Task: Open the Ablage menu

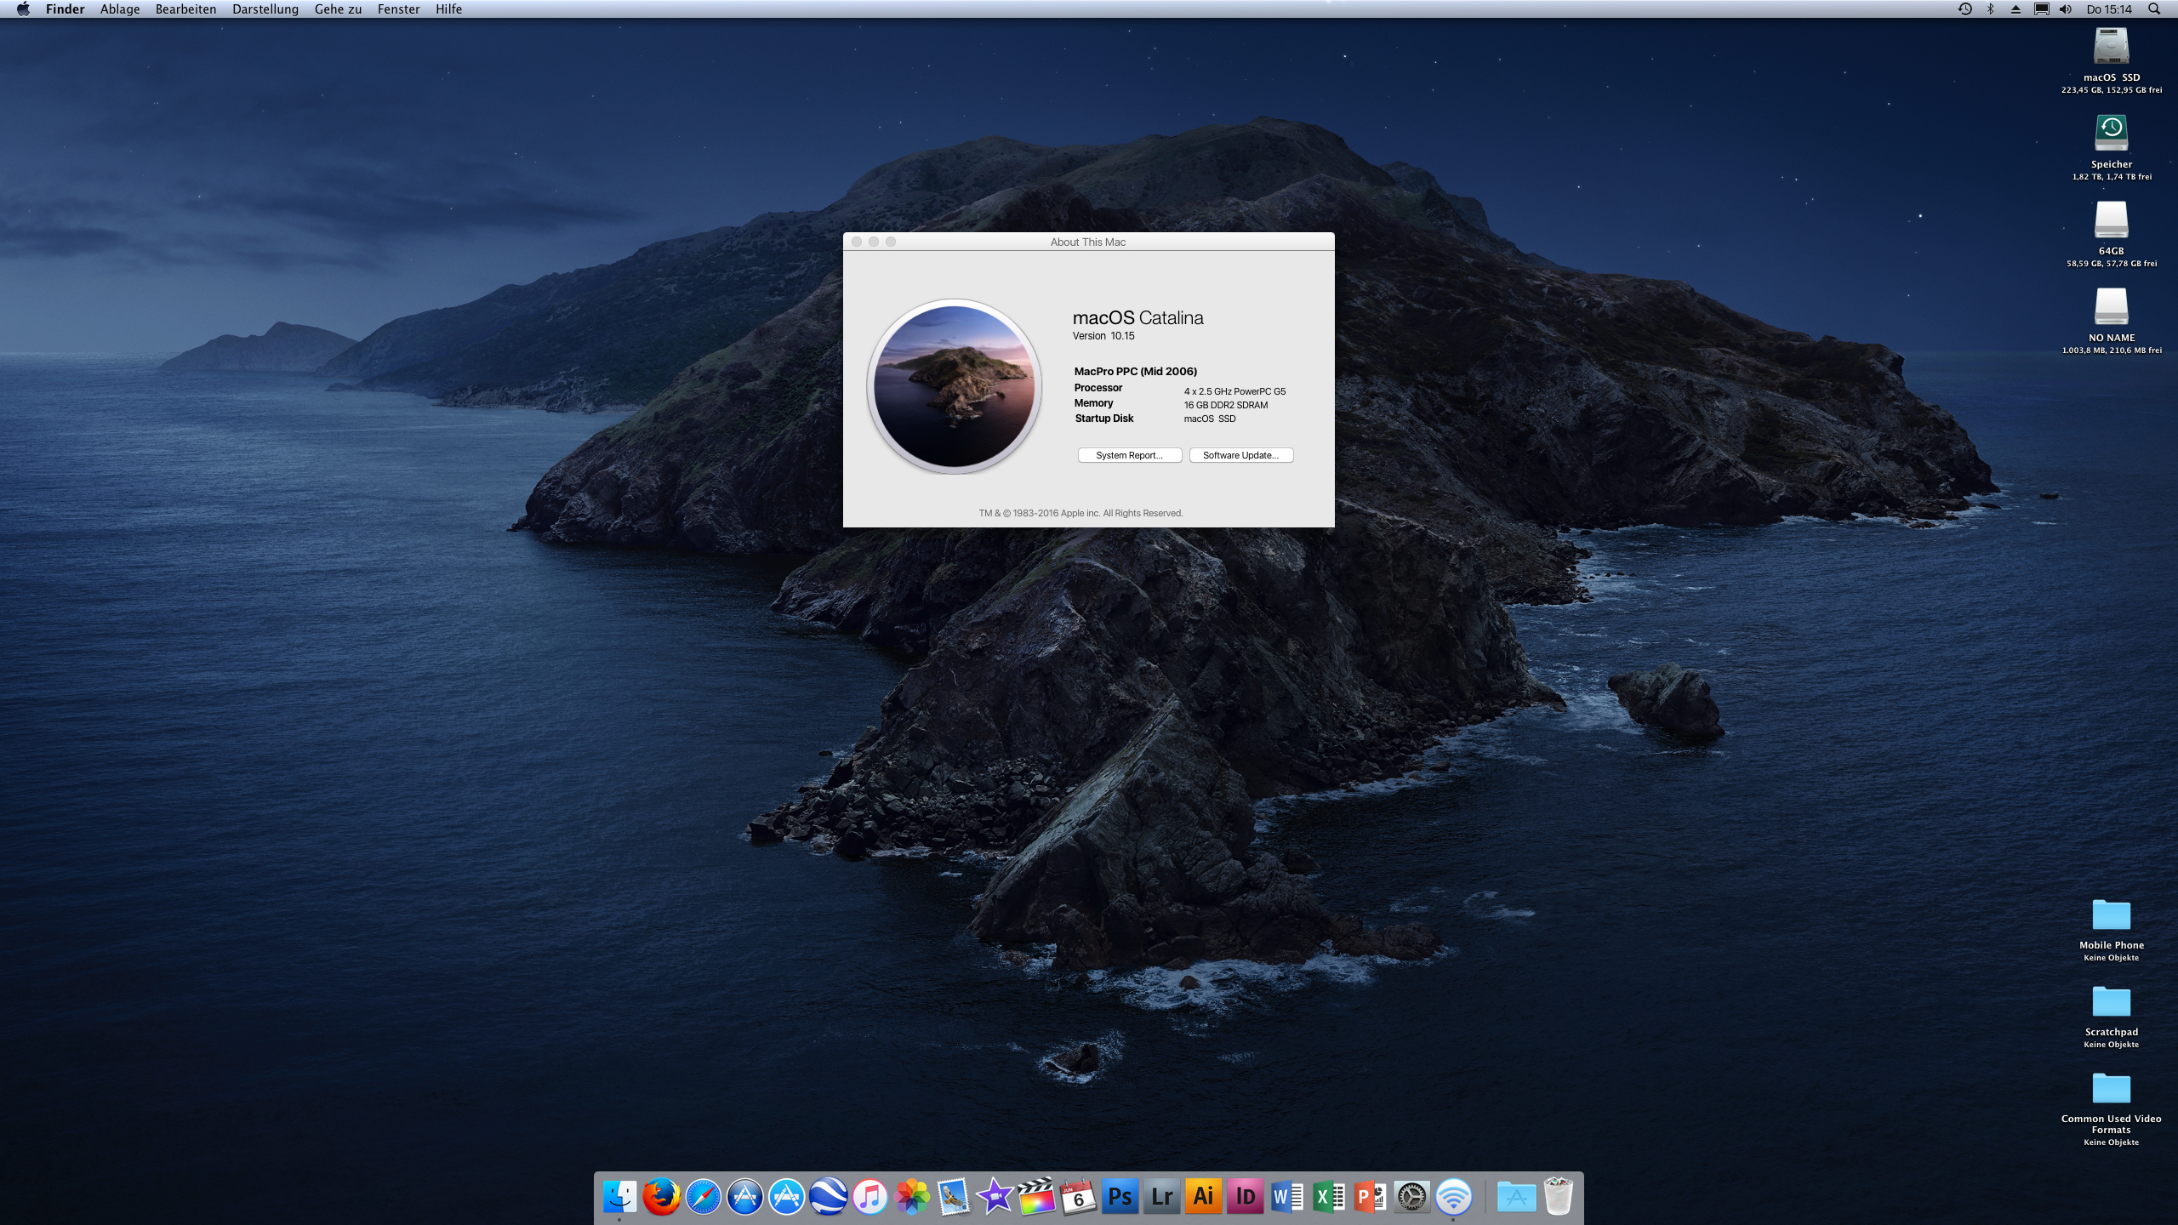Action: [x=120, y=9]
